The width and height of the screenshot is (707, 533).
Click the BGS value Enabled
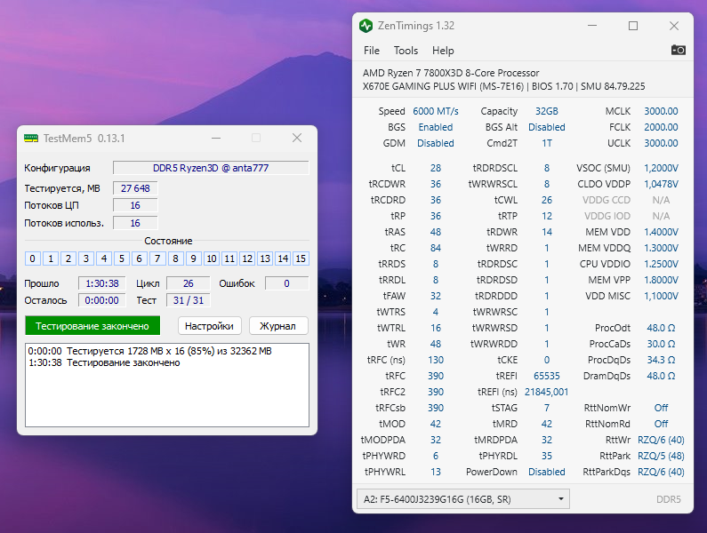tap(436, 127)
